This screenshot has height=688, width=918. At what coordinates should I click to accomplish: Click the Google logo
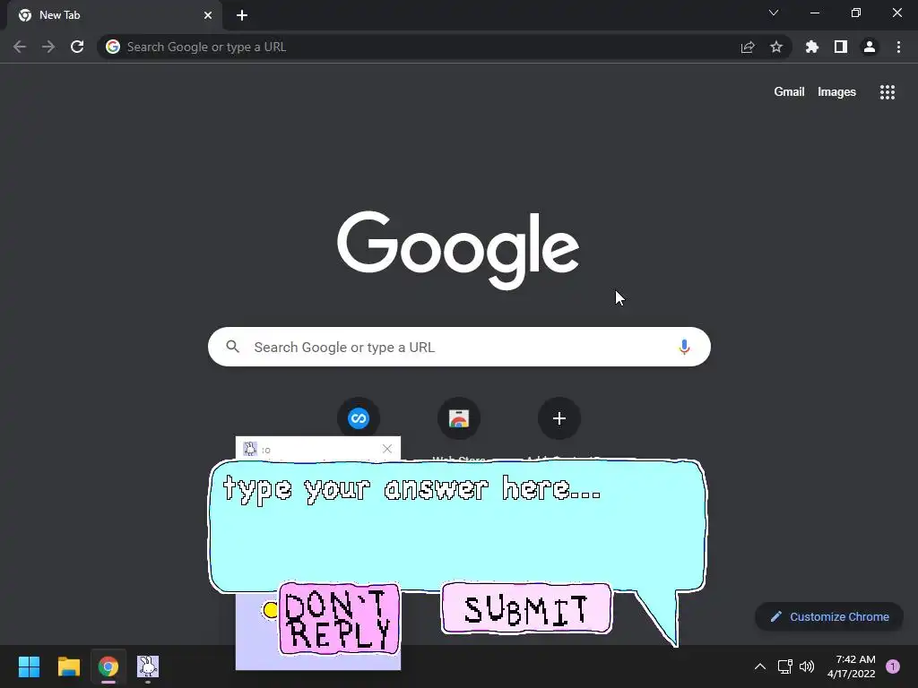coord(458,250)
